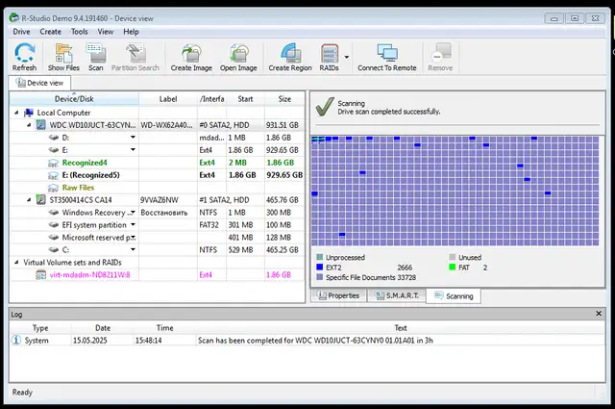Click the '931.51 GB' size cell
This screenshot has width=615, height=409.
tap(283, 125)
